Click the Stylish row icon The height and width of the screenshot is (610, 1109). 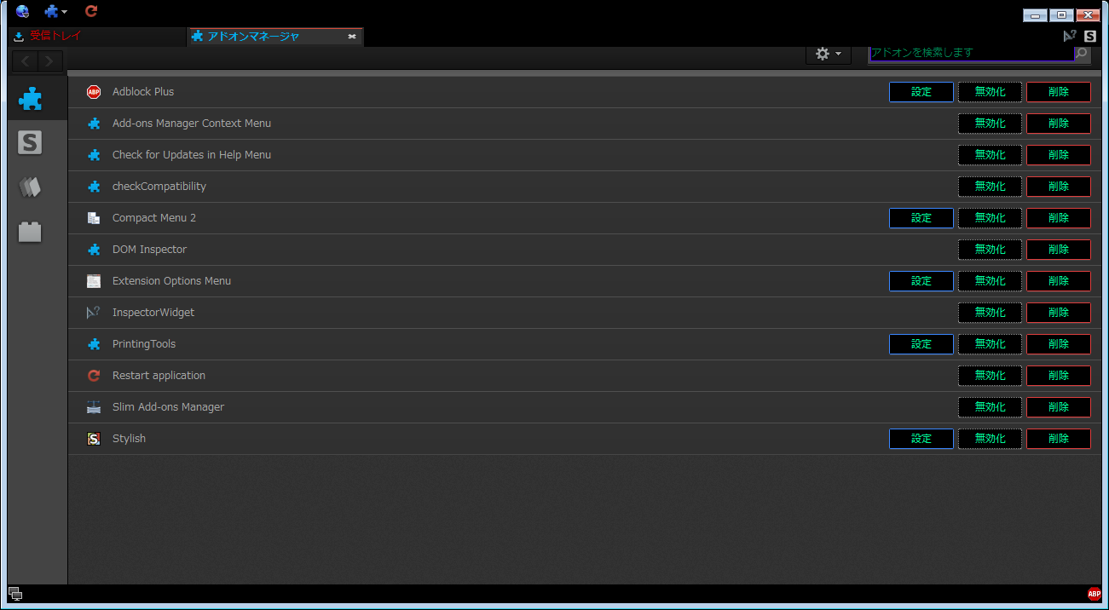pos(94,439)
